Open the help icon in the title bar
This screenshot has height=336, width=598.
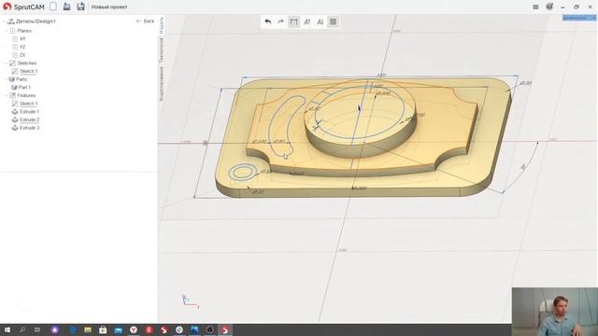(x=549, y=7)
